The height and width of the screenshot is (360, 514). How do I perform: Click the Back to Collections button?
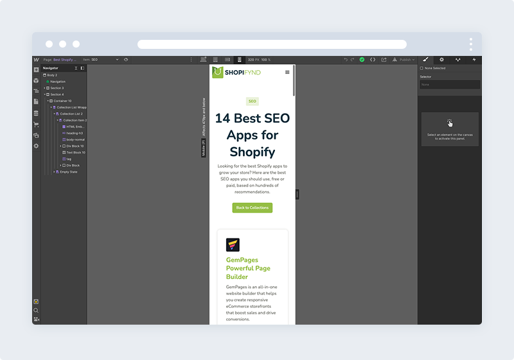253,208
